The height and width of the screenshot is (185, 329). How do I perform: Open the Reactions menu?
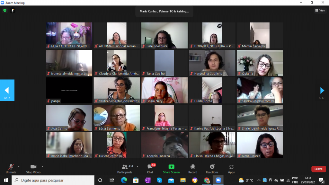pyautogui.click(x=212, y=168)
